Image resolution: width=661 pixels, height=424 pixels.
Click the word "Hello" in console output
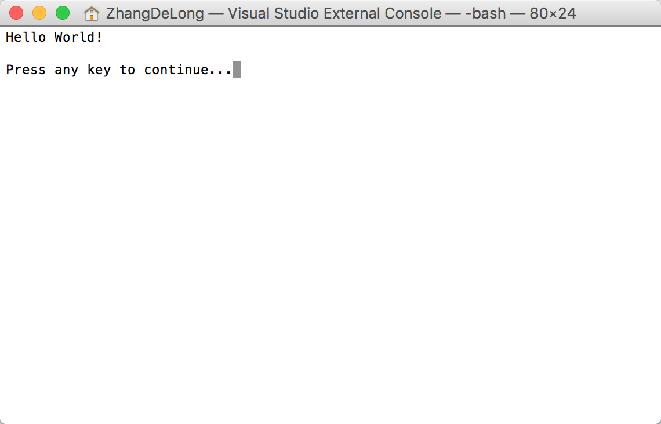(26, 37)
